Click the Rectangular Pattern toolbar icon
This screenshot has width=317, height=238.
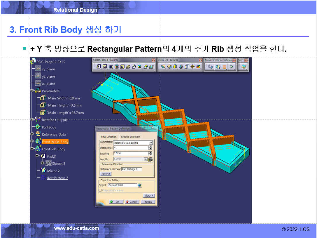click(x=225, y=67)
